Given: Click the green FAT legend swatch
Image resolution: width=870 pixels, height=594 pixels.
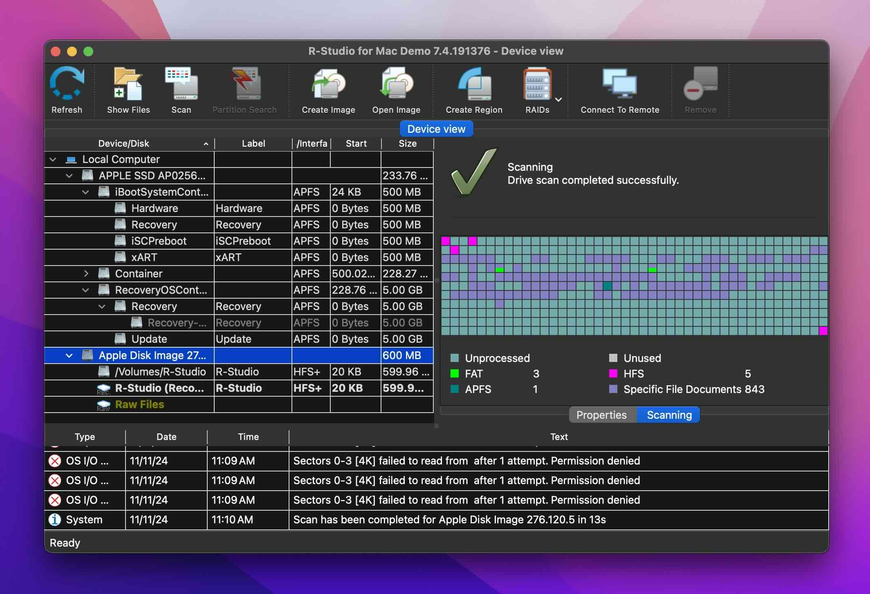Looking at the screenshot, I should click(454, 373).
